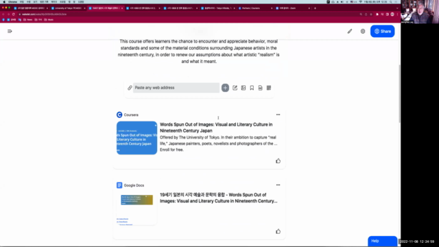The image size is (439, 247).
Task: Click the Google Docs logo icon on card
Action: (x=119, y=185)
